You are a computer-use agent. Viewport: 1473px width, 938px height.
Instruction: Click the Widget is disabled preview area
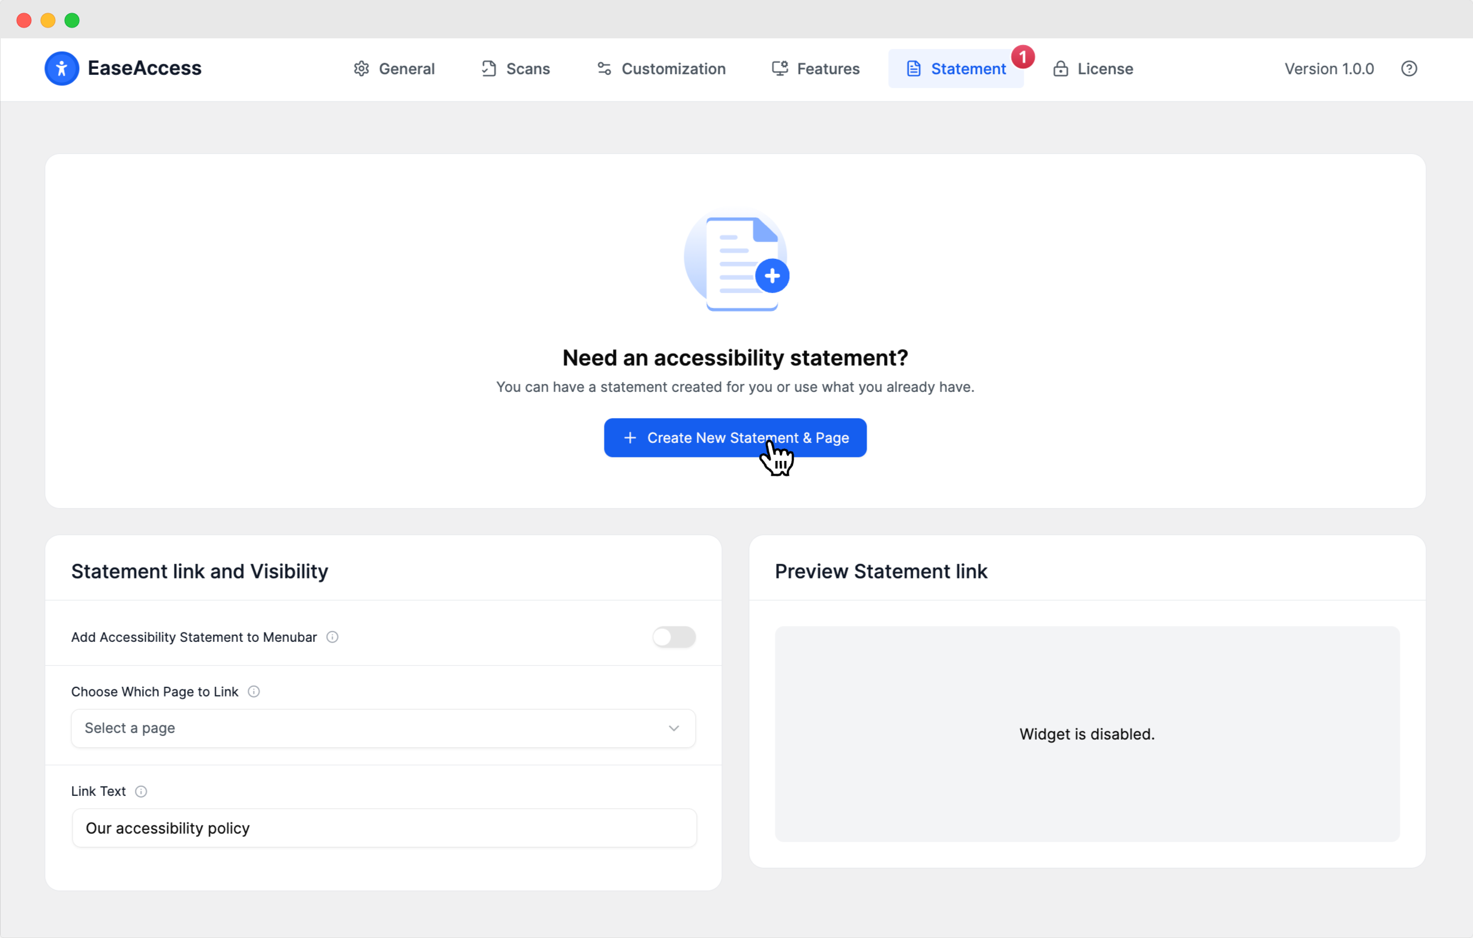1087,734
